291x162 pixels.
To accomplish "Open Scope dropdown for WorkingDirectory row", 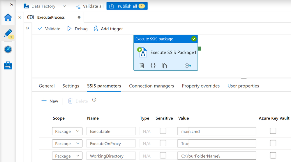I will tap(67, 156).
